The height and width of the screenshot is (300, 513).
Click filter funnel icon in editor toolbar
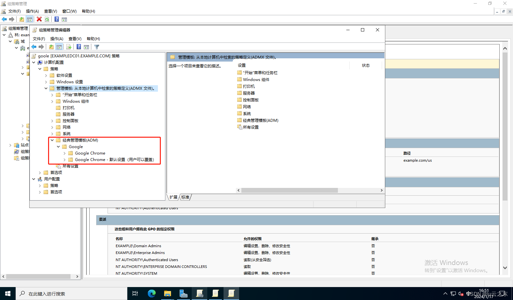click(96, 47)
